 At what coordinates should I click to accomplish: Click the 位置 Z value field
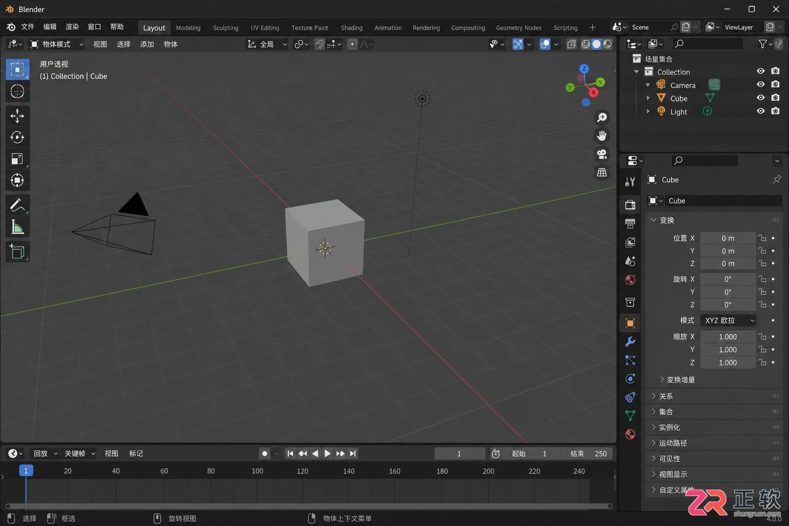[728, 264]
